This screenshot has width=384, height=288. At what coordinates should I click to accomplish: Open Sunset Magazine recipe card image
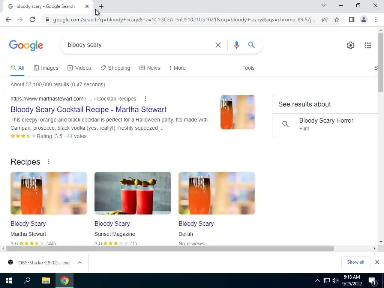click(133, 193)
